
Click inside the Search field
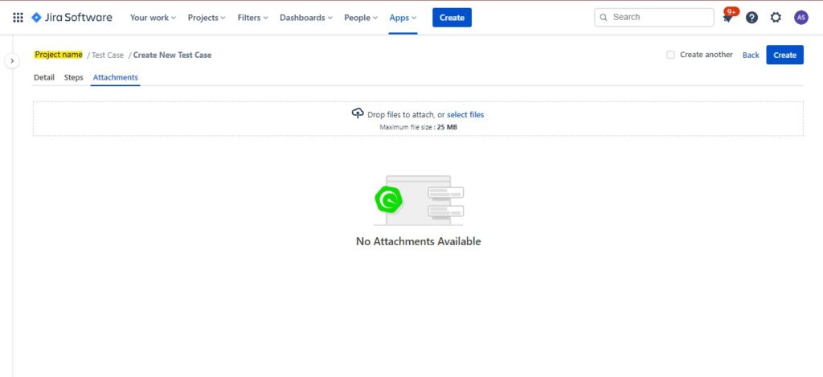(654, 18)
